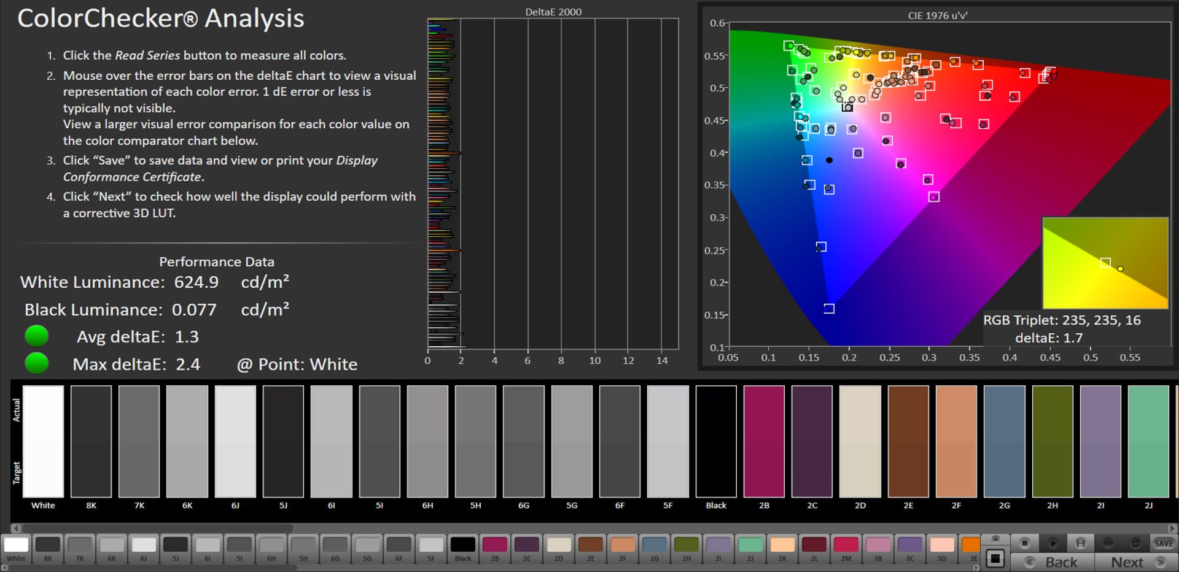
Task: Select the 2J green patch in bottom strip
Action: click(x=750, y=549)
